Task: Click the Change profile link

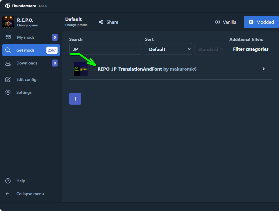Action: click(x=76, y=25)
